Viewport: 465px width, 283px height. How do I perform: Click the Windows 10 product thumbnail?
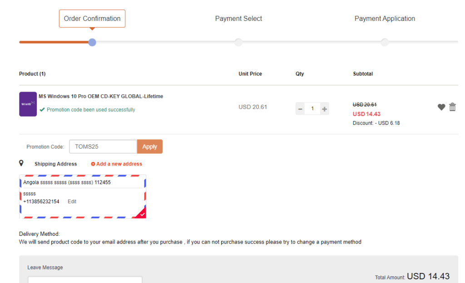(x=28, y=104)
